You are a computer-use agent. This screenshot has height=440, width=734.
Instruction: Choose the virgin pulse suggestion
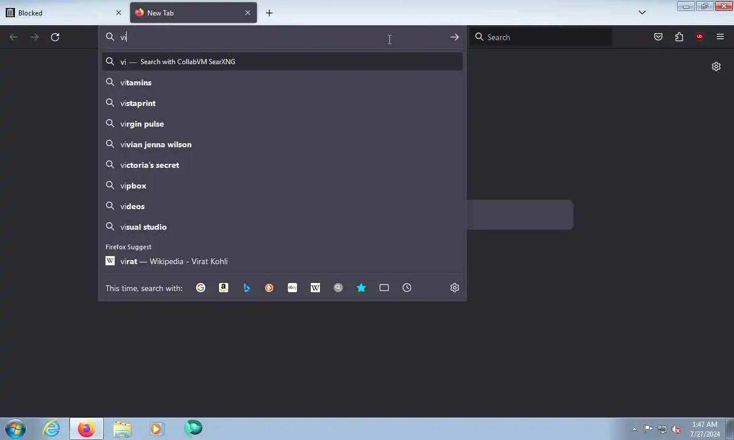point(282,124)
